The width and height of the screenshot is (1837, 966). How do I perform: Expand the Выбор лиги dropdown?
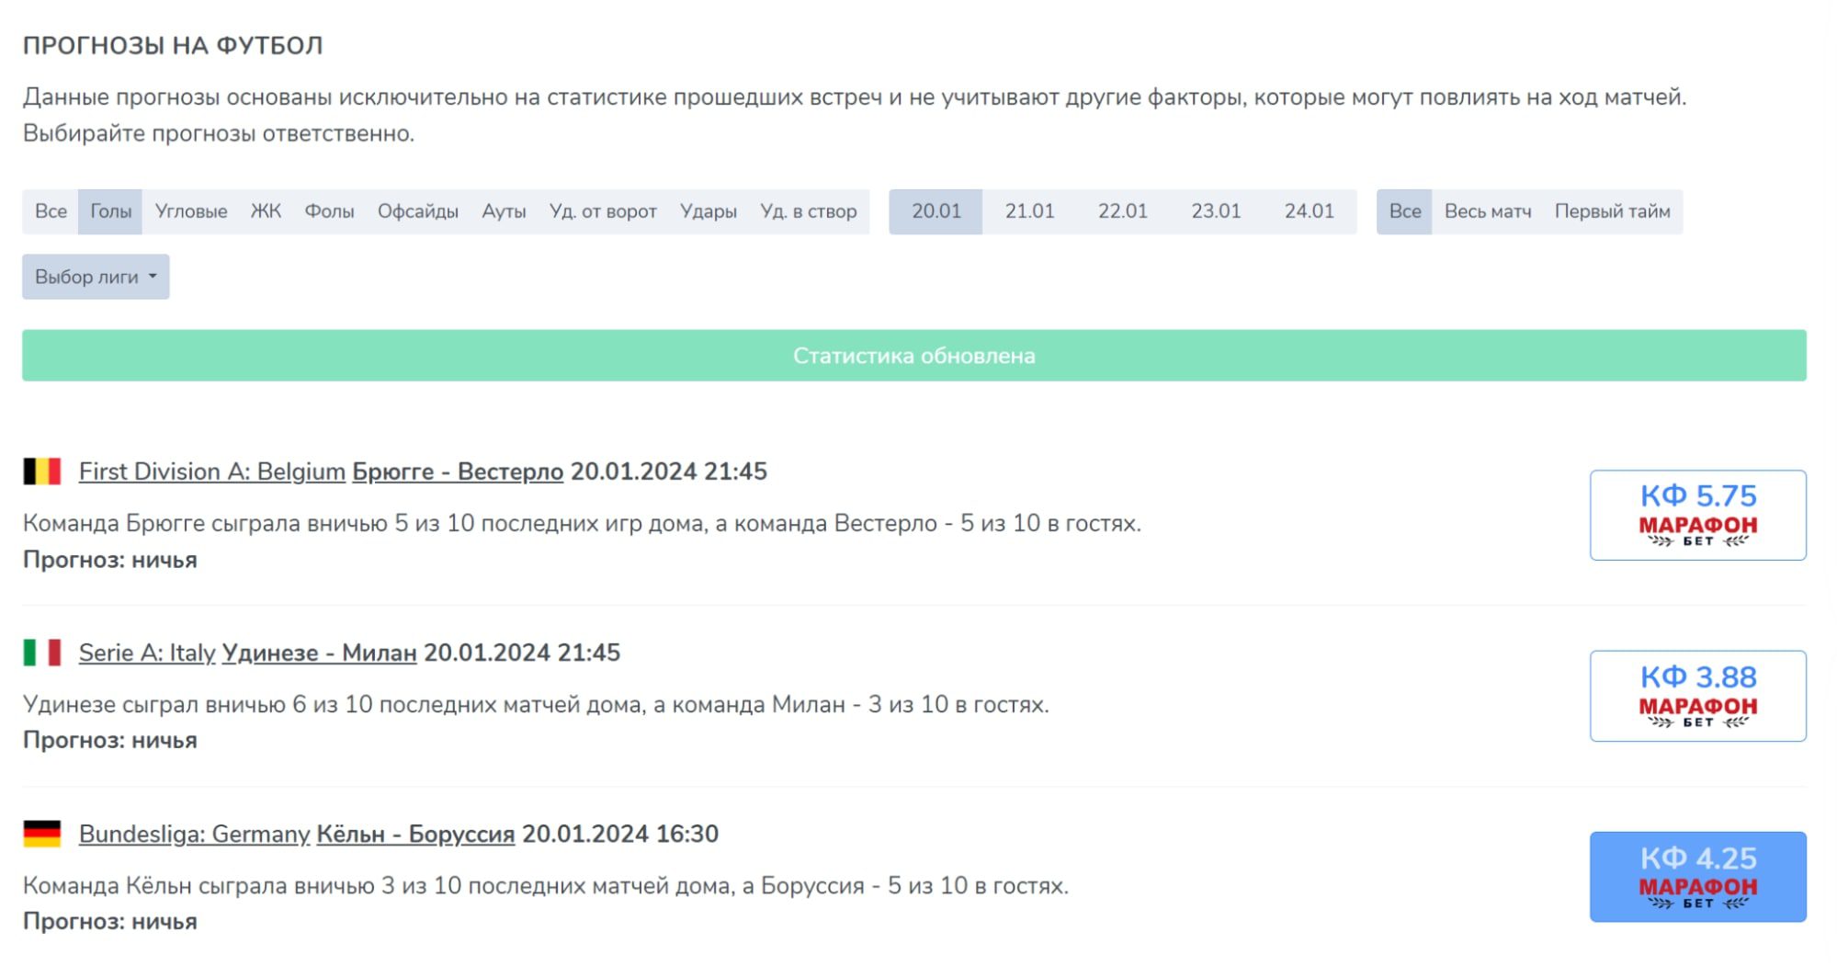[x=96, y=277]
